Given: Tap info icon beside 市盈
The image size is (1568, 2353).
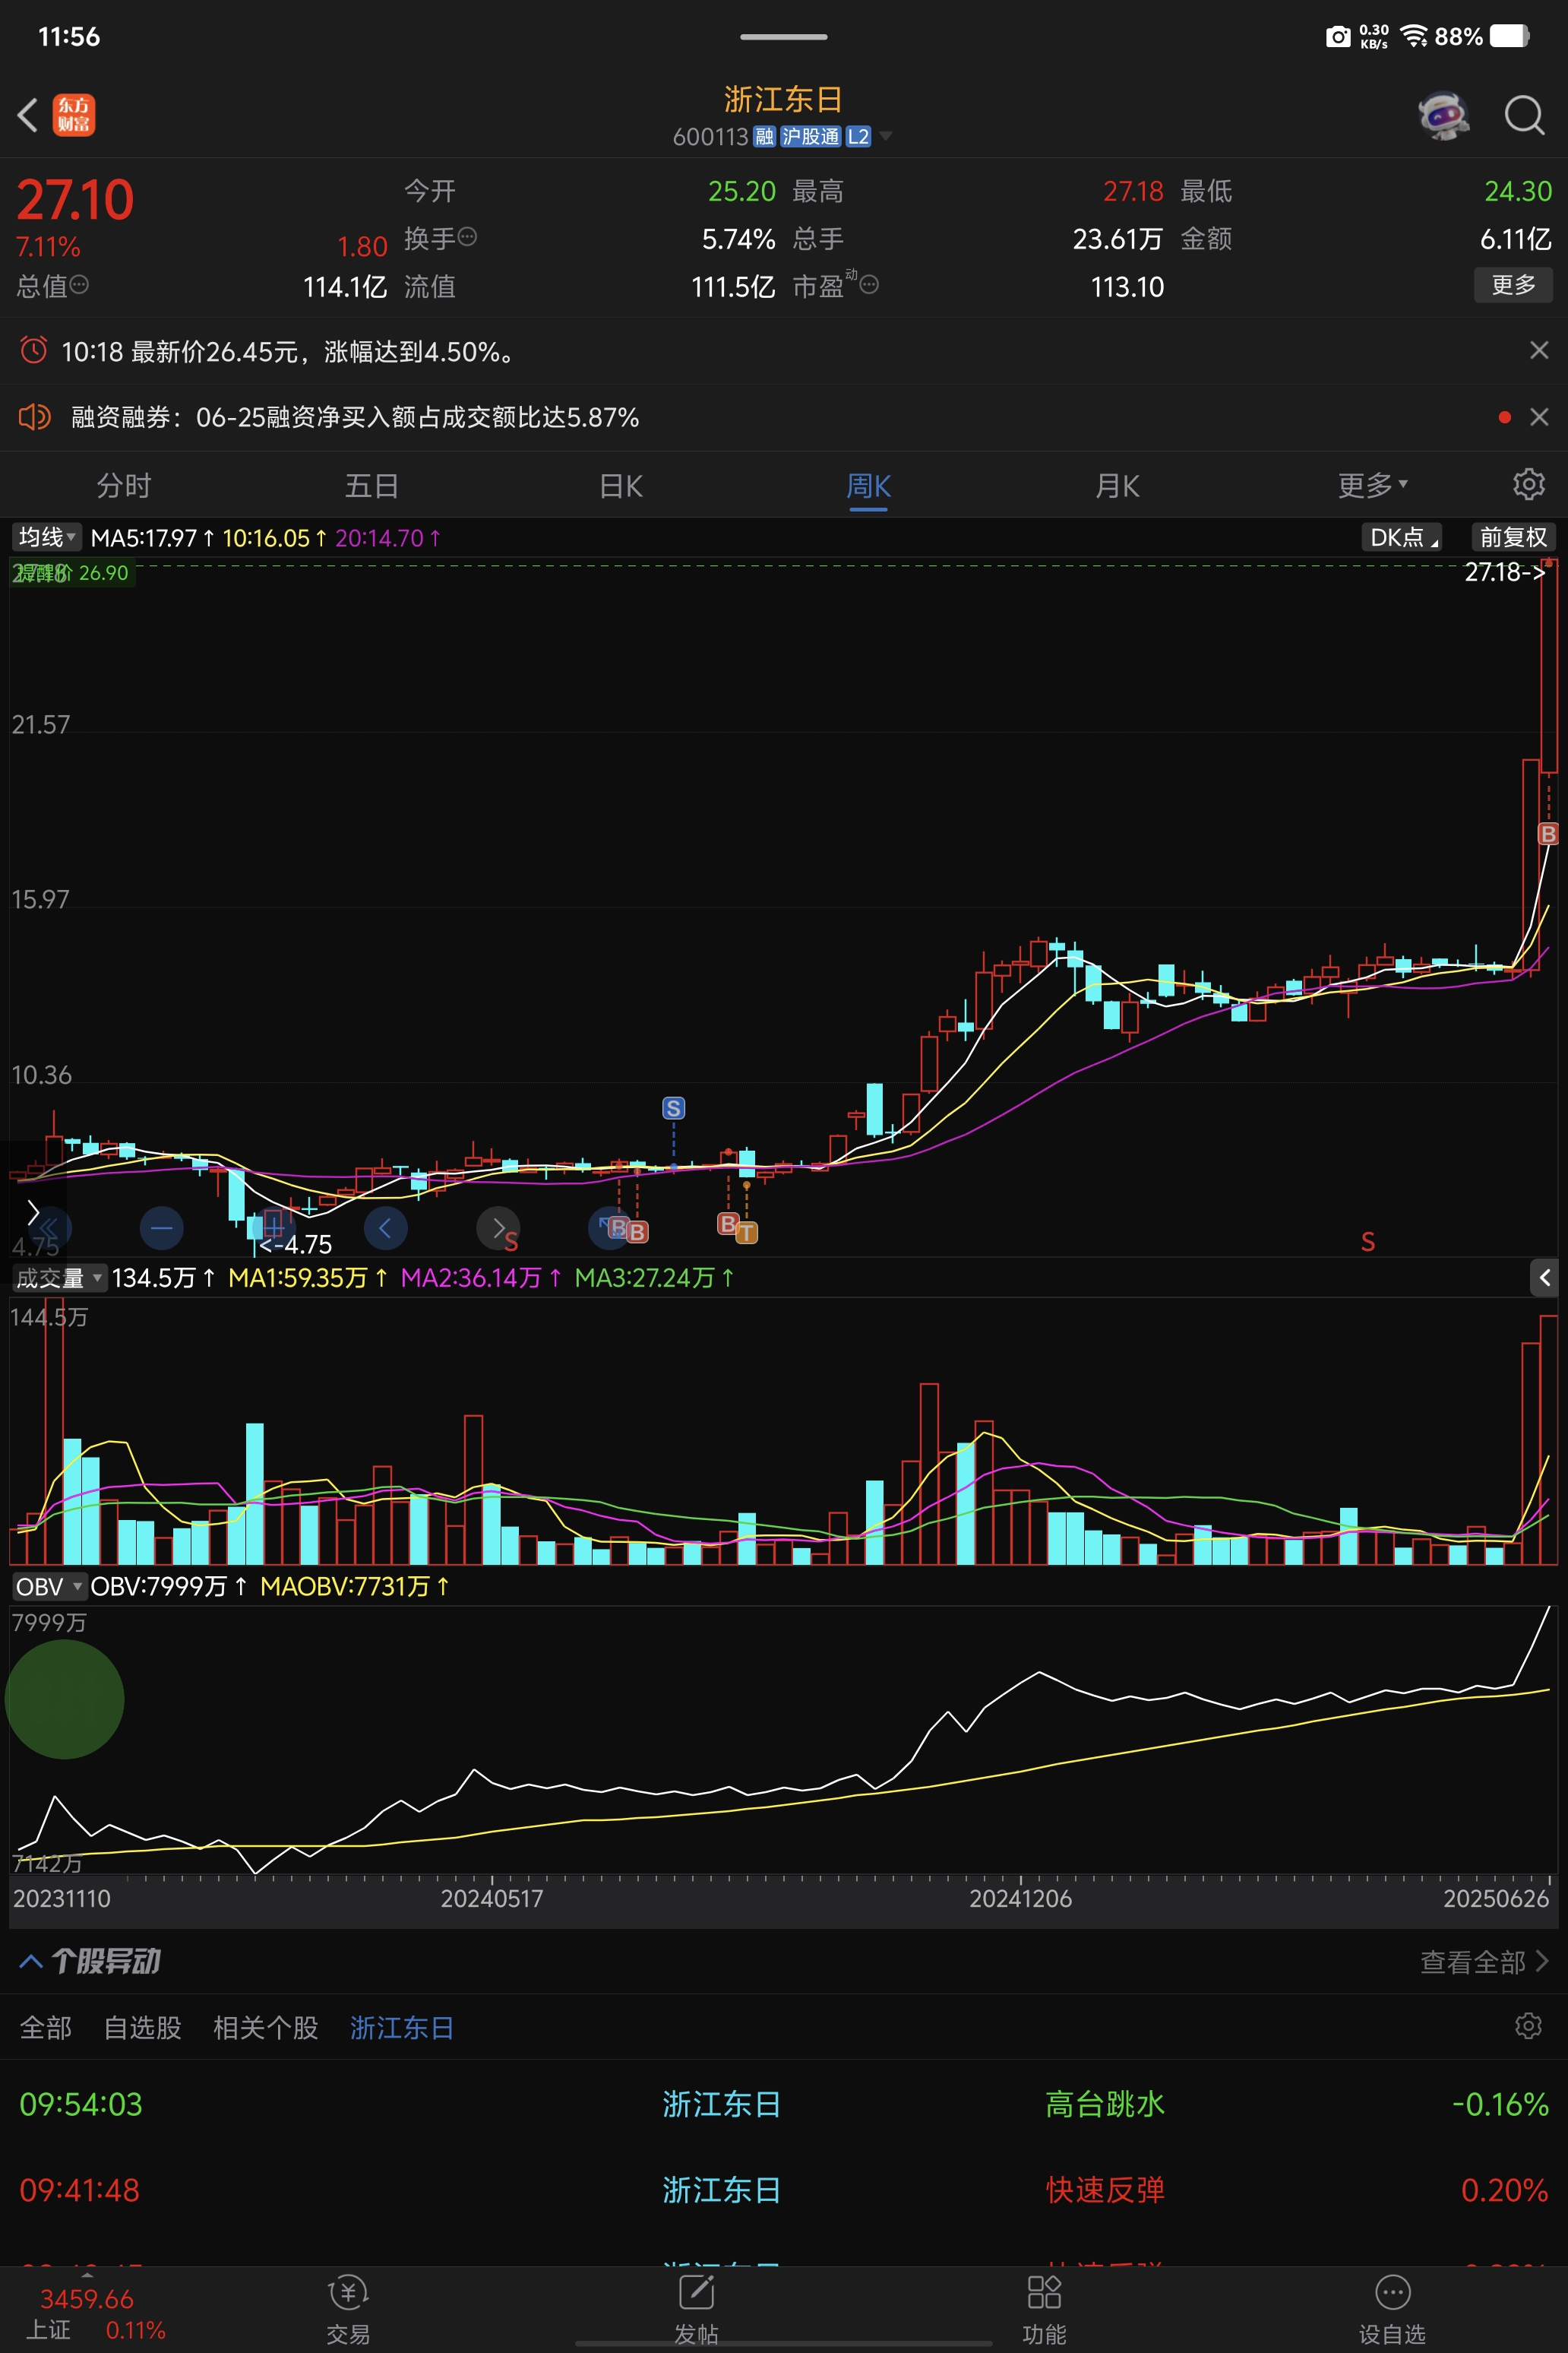Looking at the screenshot, I should click(869, 285).
